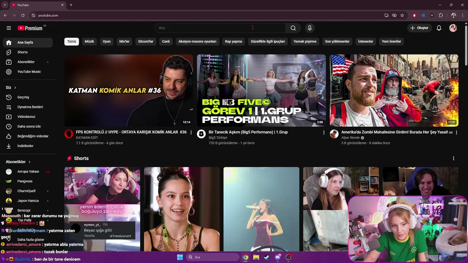
Task: Select the Canlı filter chip
Action: coord(166,42)
